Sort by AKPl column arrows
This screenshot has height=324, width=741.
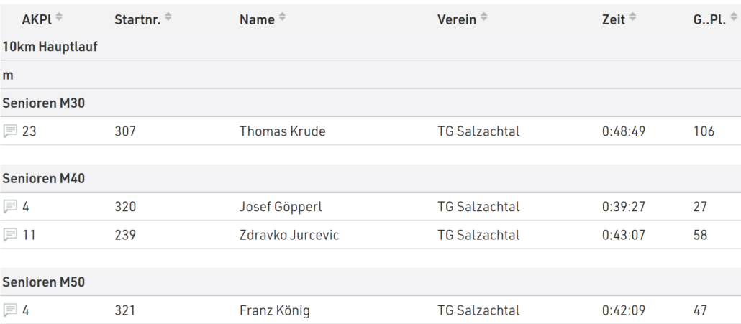coord(58,17)
